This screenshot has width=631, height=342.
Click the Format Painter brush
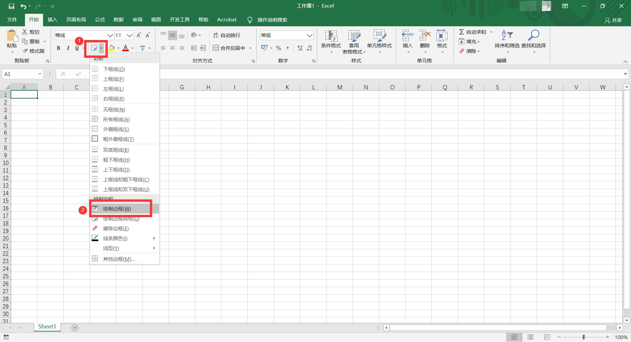(x=34, y=51)
